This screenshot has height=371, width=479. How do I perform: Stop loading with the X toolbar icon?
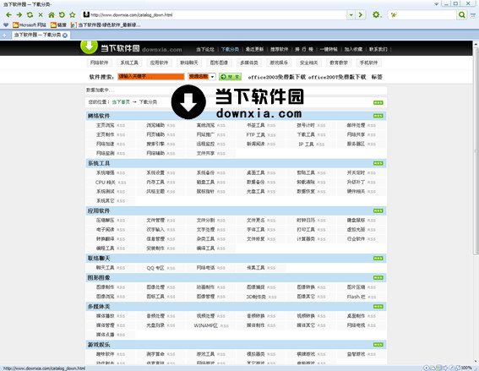[x=41, y=14]
